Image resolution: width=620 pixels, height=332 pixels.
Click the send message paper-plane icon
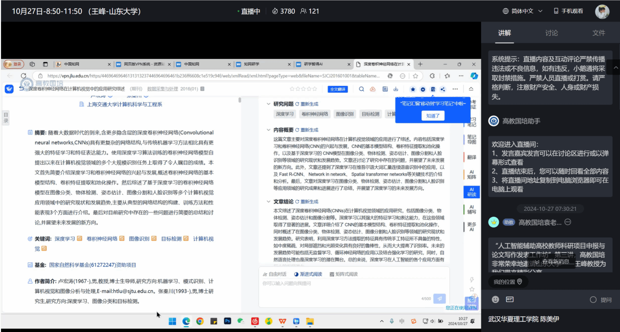[440, 299]
